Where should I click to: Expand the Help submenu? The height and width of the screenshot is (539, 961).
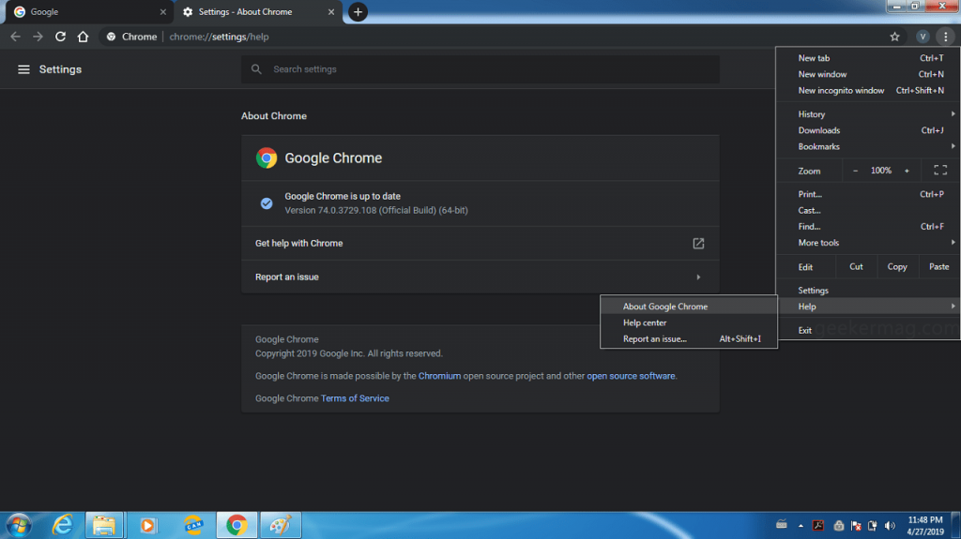(x=867, y=307)
